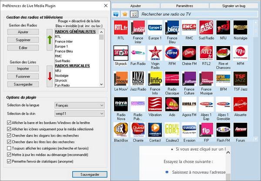Choose the RTL2 station icon
The image size is (261, 181).
coord(206,53)
